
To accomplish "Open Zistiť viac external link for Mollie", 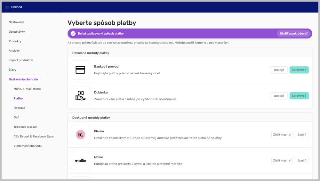I will click(282, 160).
